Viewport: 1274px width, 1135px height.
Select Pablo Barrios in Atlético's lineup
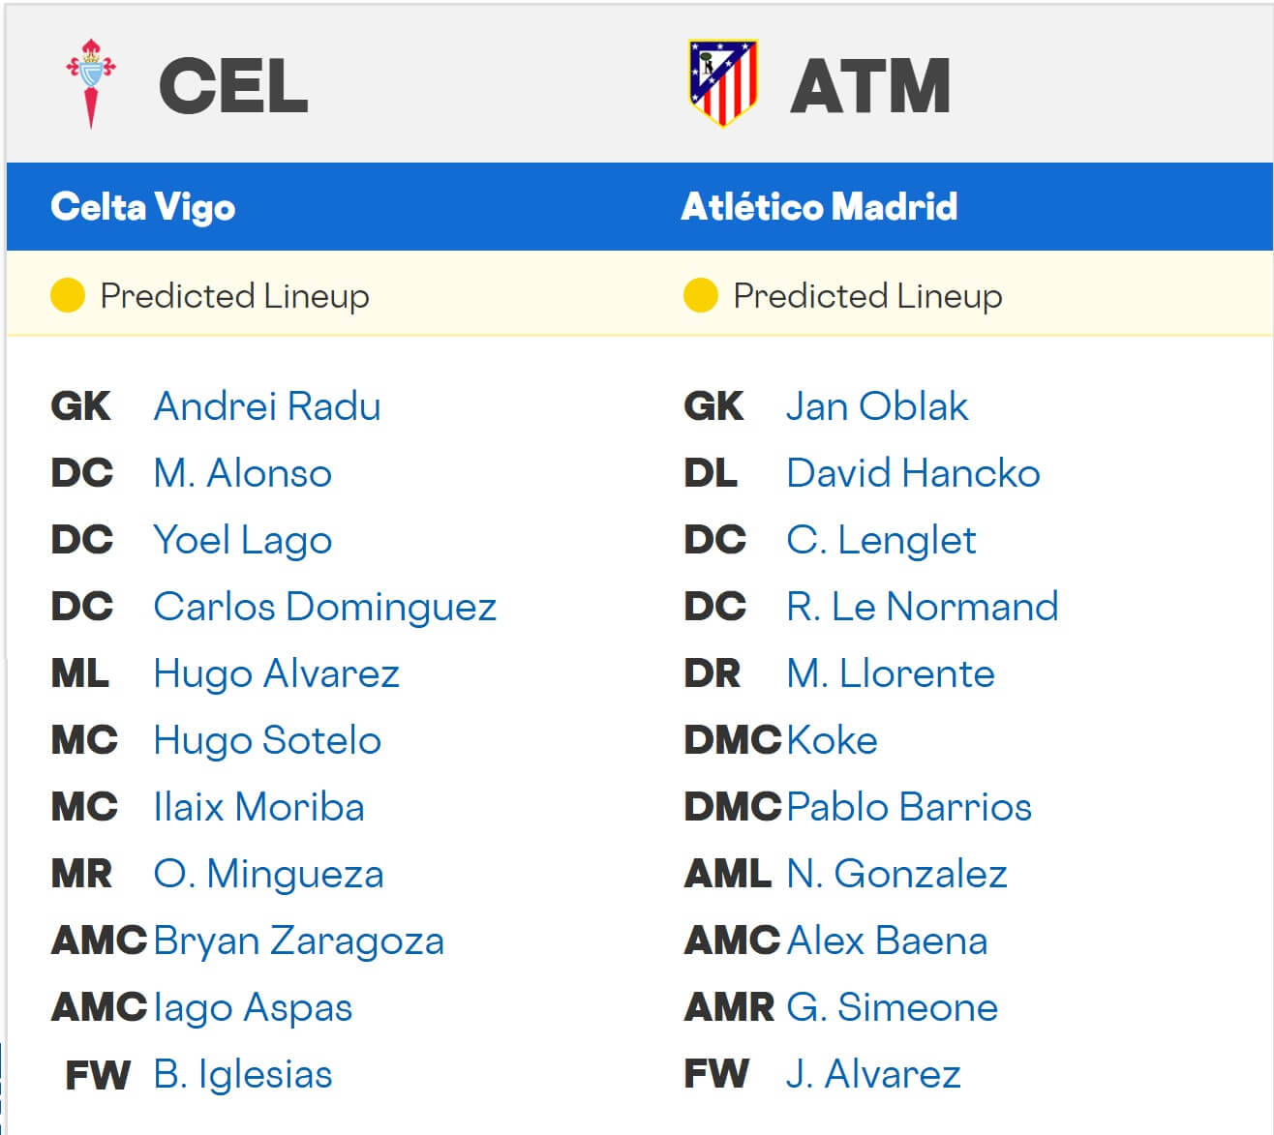tap(909, 807)
